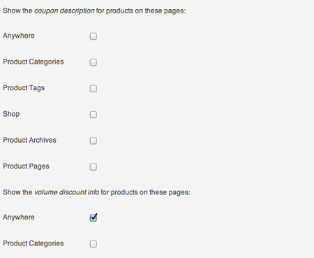This screenshot has height=258, width=314.
Task: Click Product Categories label under coupon description
Action: coord(33,62)
